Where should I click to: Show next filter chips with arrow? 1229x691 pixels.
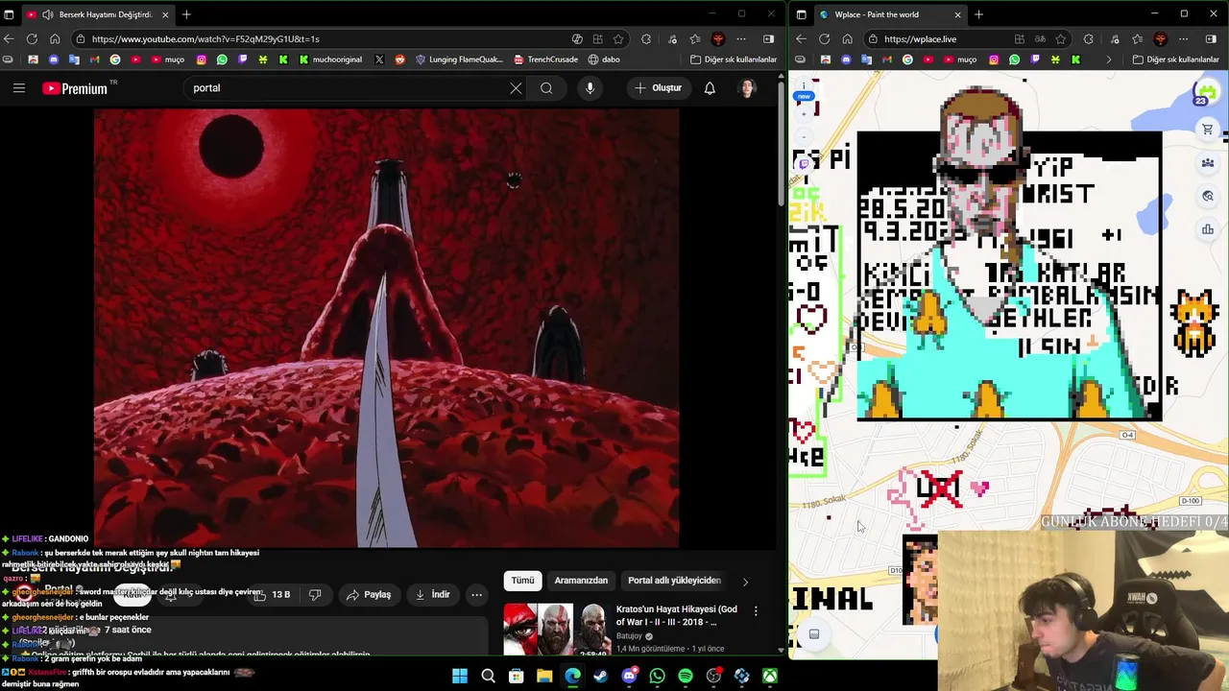click(x=745, y=582)
